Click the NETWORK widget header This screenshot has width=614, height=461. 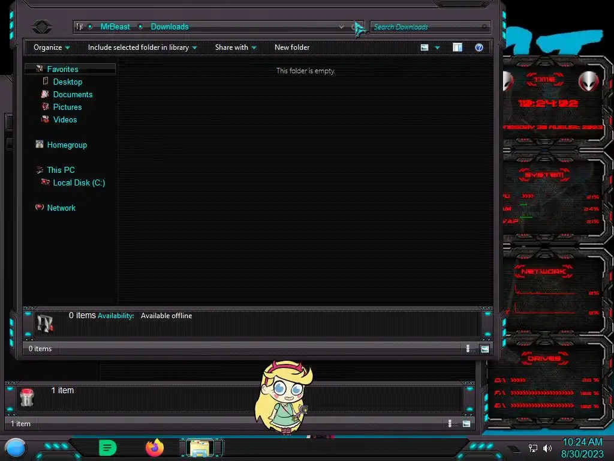click(x=543, y=271)
